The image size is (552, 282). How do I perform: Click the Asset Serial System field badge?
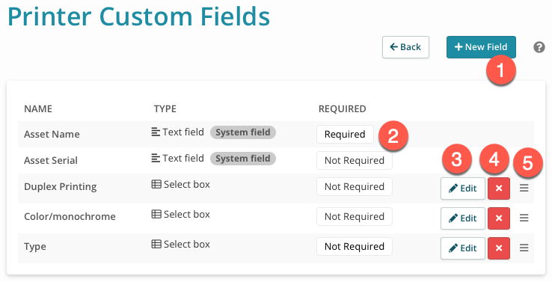pos(243,159)
